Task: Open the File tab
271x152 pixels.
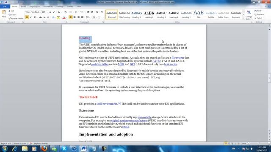Action: click(x=5, y=6)
